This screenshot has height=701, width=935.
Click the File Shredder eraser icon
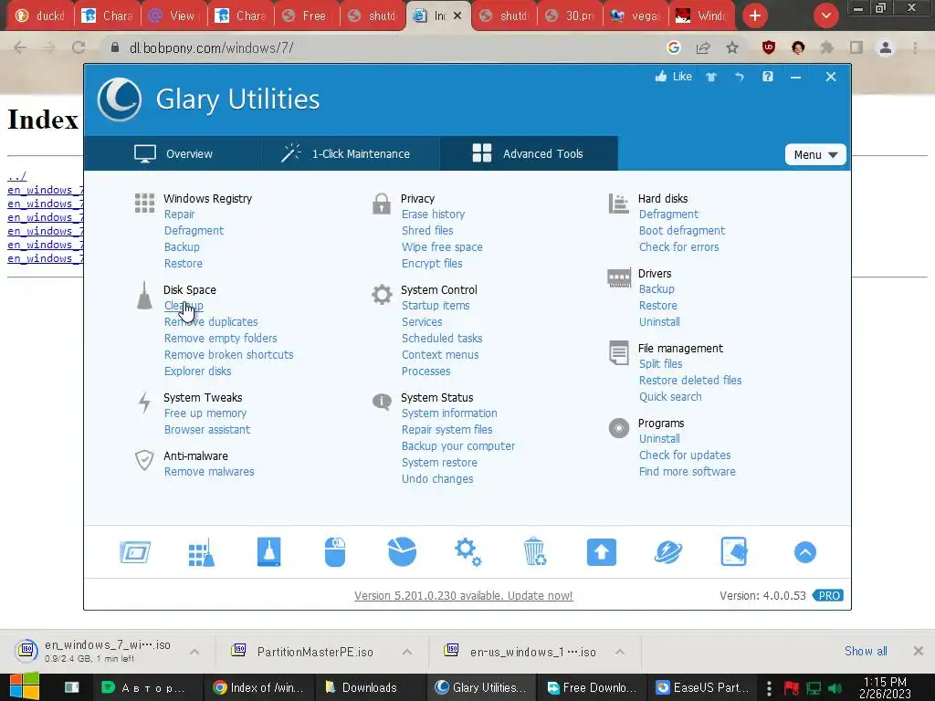coord(734,552)
